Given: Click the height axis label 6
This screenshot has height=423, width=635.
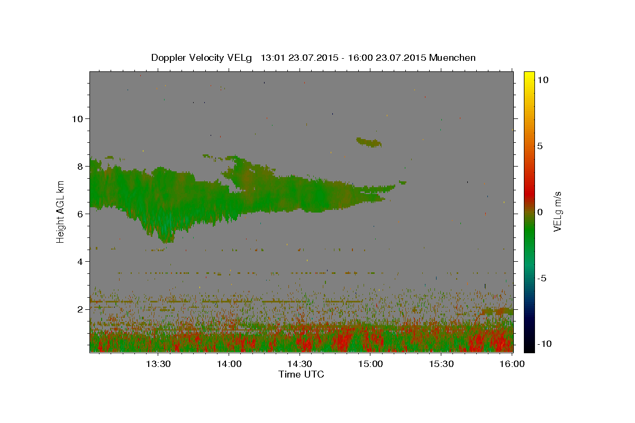Looking at the screenshot, I should (80, 214).
